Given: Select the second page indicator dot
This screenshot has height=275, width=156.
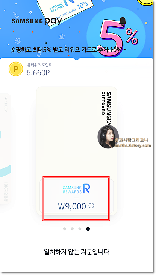Looking at the screenshot, I should 72,229.
